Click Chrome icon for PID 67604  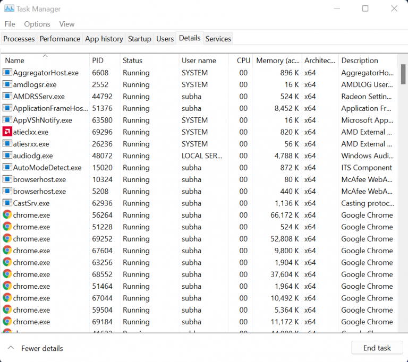7,250
